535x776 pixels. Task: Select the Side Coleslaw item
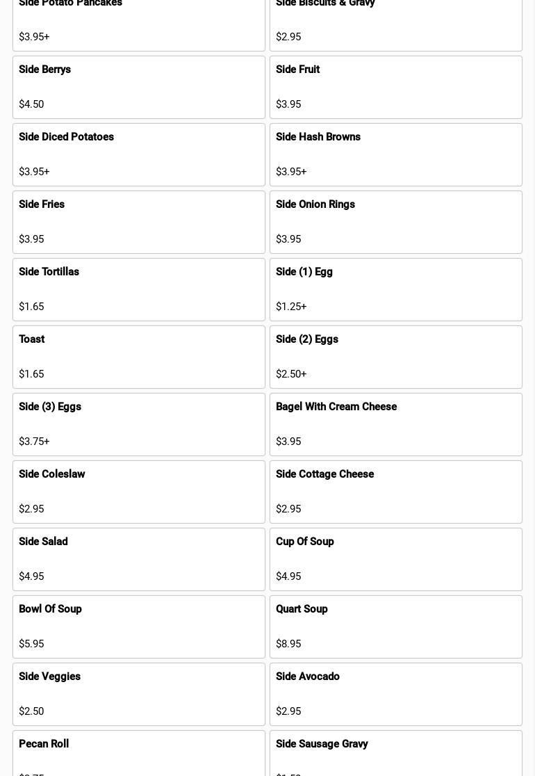click(139, 492)
